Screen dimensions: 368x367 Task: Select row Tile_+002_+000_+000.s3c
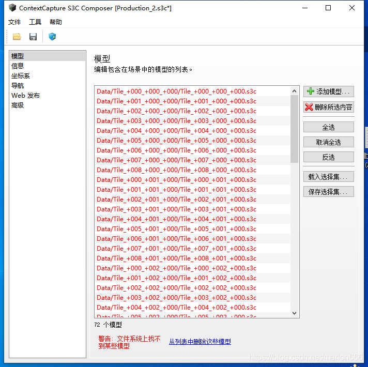192,111
